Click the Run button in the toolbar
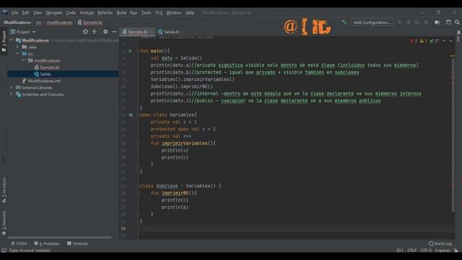This screenshot has width=462, height=260. coord(400,22)
